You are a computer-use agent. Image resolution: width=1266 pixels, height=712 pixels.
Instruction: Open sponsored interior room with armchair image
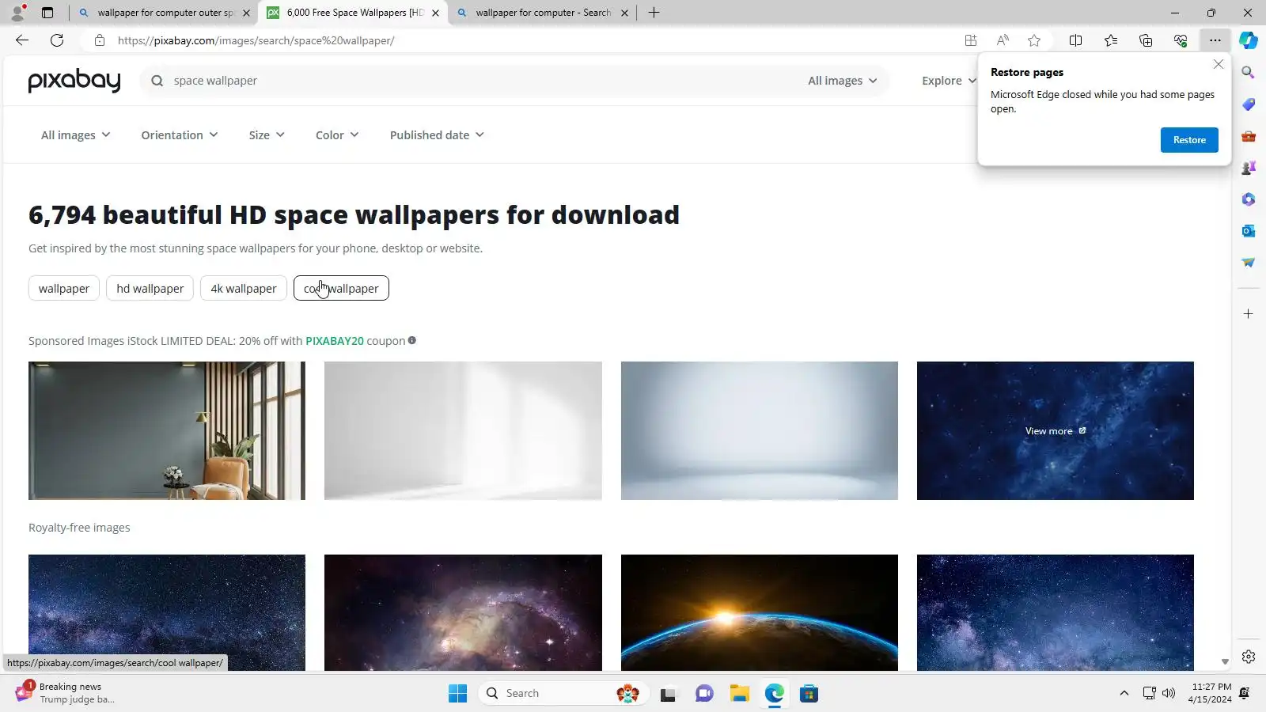point(167,431)
